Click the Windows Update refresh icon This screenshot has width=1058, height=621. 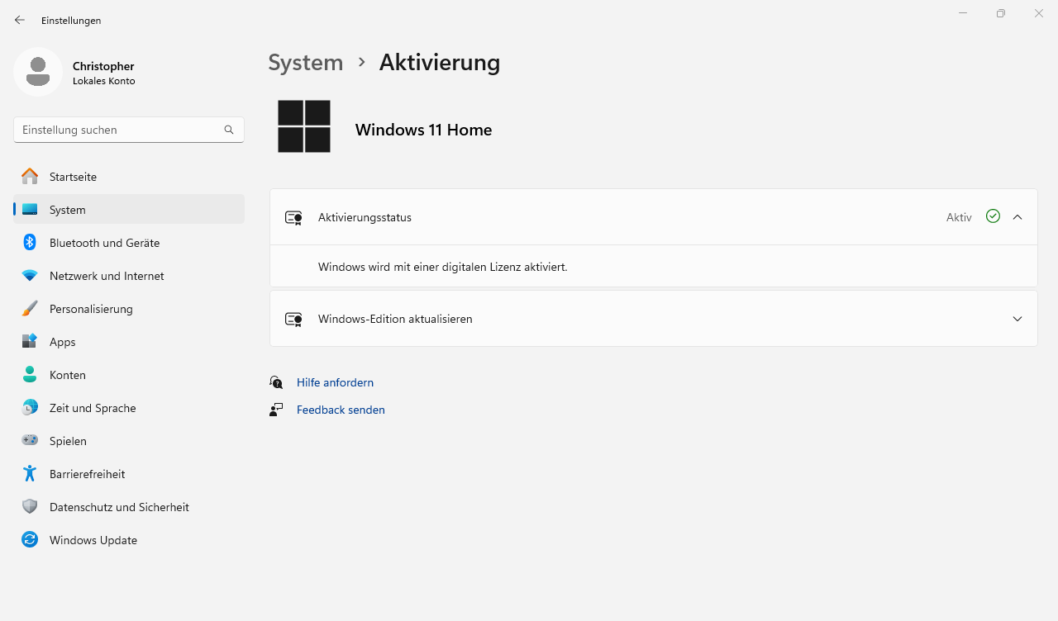(x=30, y=540)
